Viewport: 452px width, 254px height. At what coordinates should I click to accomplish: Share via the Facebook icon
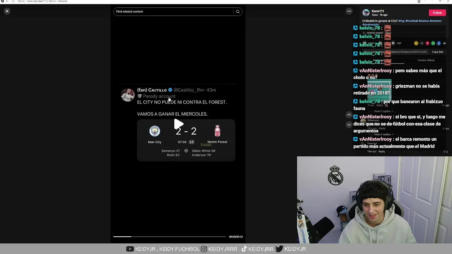point(439,43)
